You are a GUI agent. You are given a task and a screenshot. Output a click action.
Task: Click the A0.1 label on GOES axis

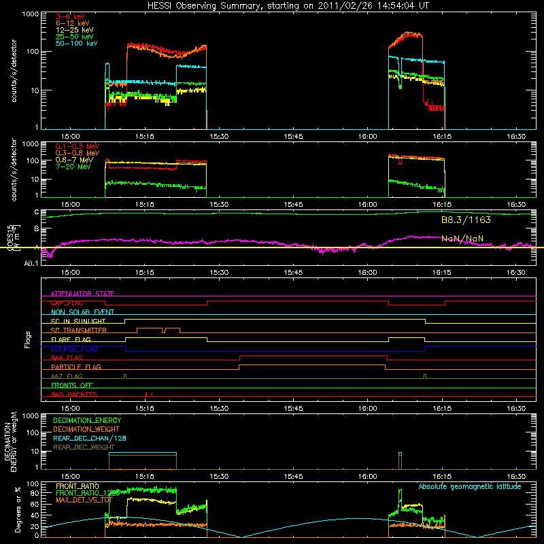click(31, 263)
